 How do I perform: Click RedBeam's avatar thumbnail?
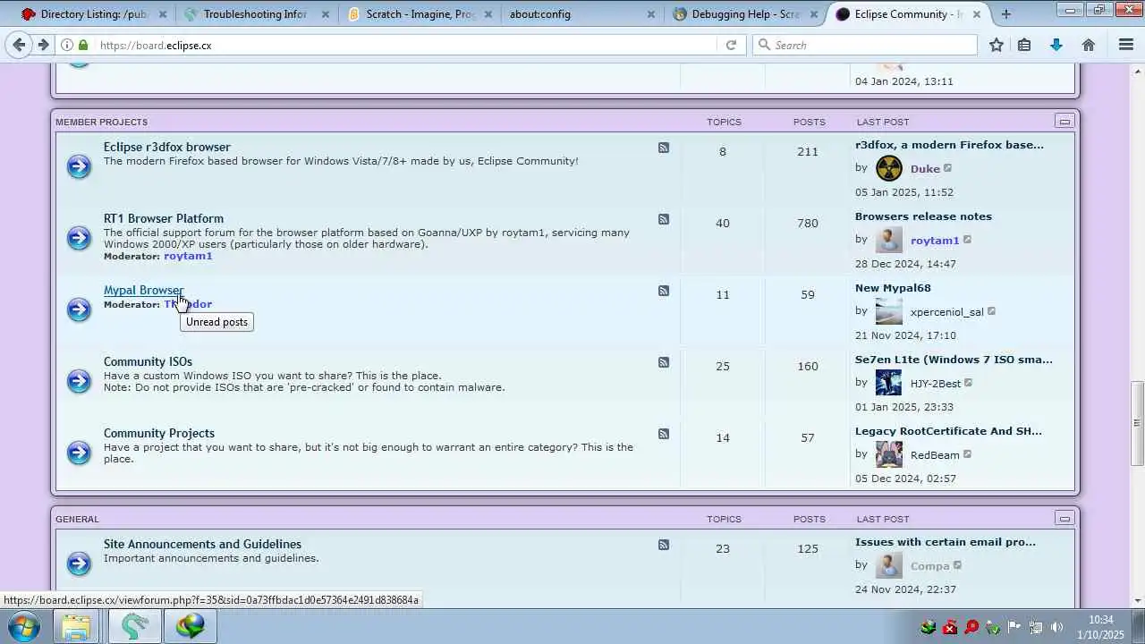[x=889, y=454]
